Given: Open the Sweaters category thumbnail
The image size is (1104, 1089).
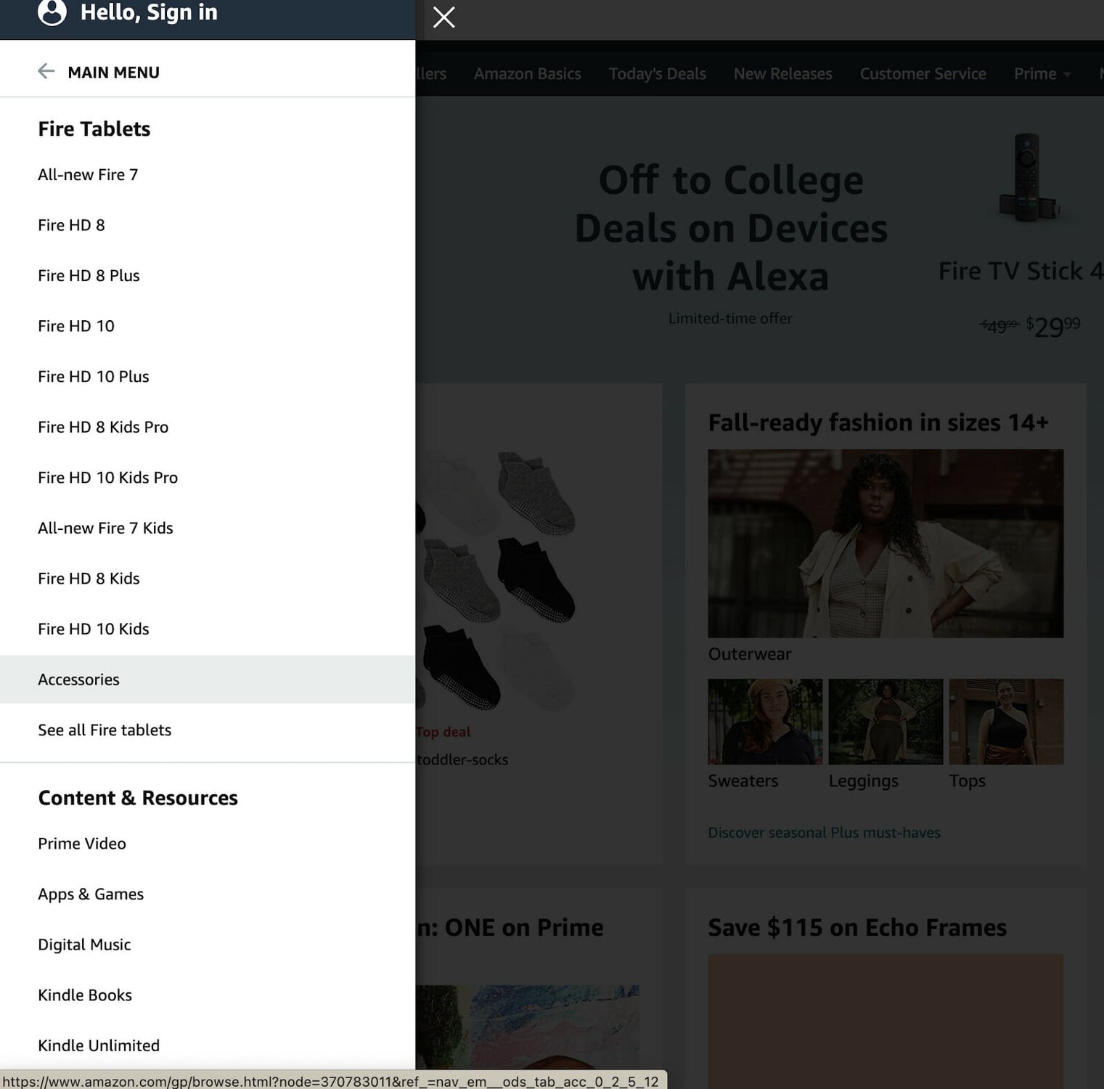Looking at the screenshot, I should coord(765,722).
